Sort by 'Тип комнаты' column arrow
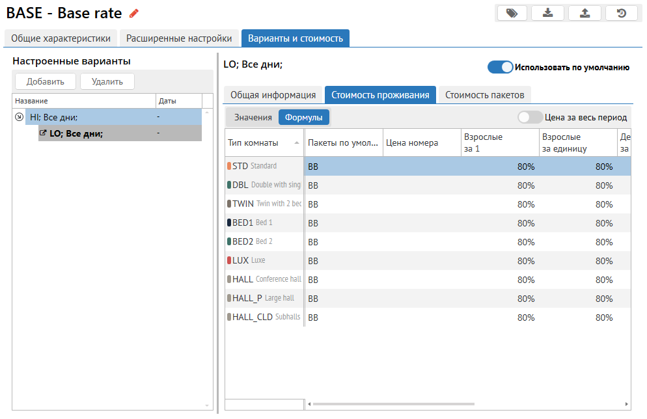 [x=297, y=142]
